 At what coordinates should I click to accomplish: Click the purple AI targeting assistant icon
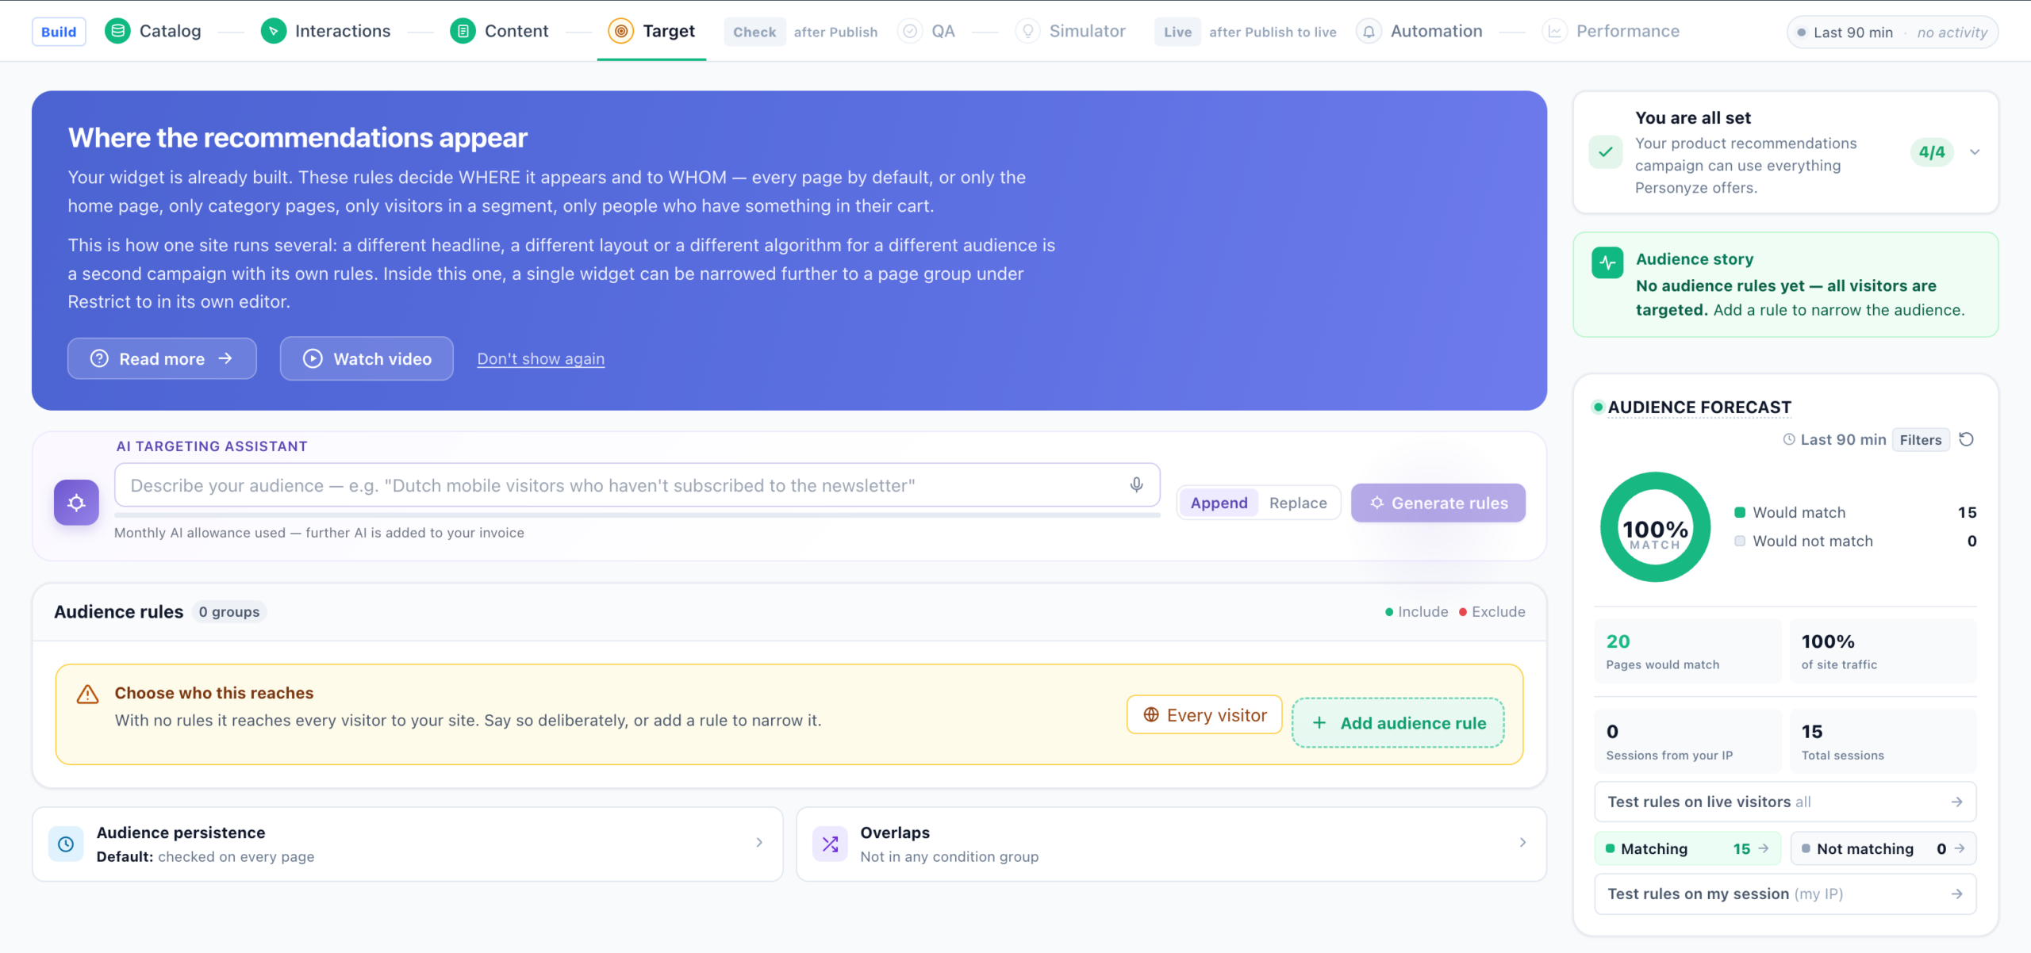coord(76,503)
